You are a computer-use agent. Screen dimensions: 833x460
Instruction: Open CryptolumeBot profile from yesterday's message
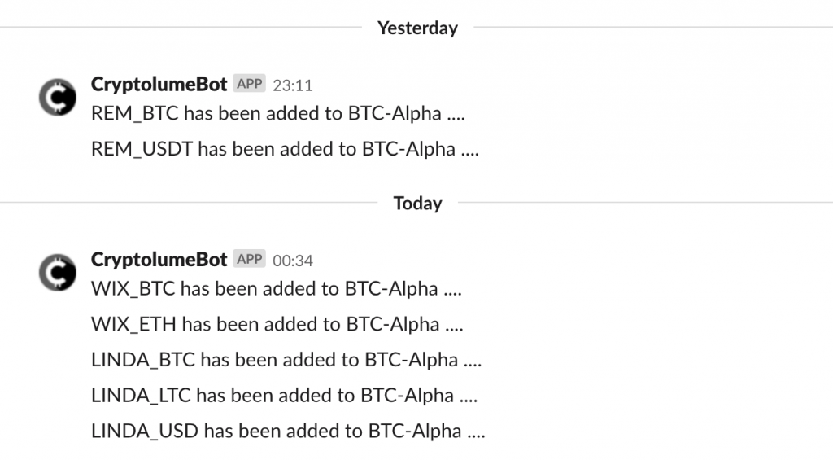159,84
